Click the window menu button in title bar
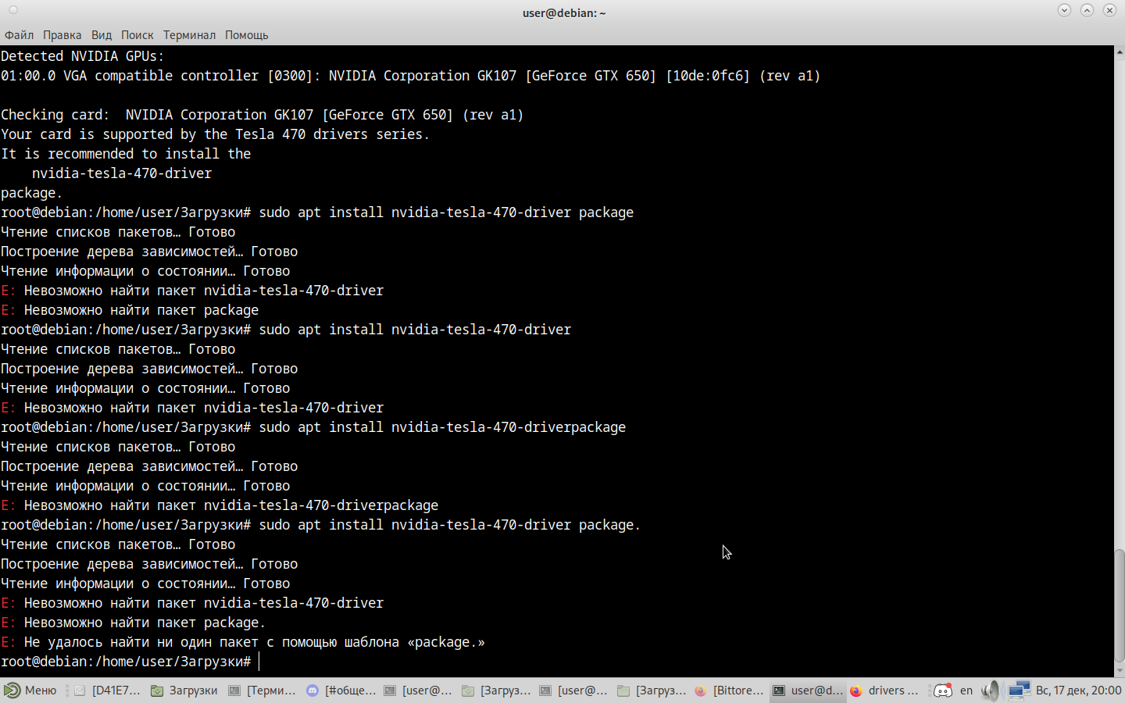 12,10
